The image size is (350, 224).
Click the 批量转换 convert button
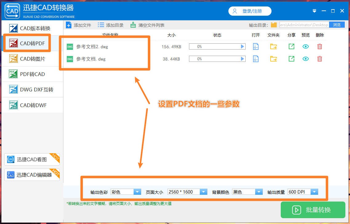313,210
